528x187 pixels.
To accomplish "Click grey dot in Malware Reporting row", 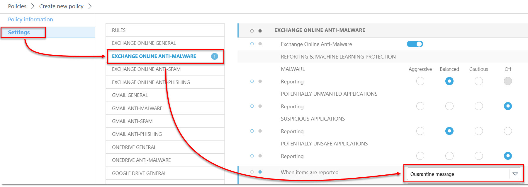I will click(260, 81).
